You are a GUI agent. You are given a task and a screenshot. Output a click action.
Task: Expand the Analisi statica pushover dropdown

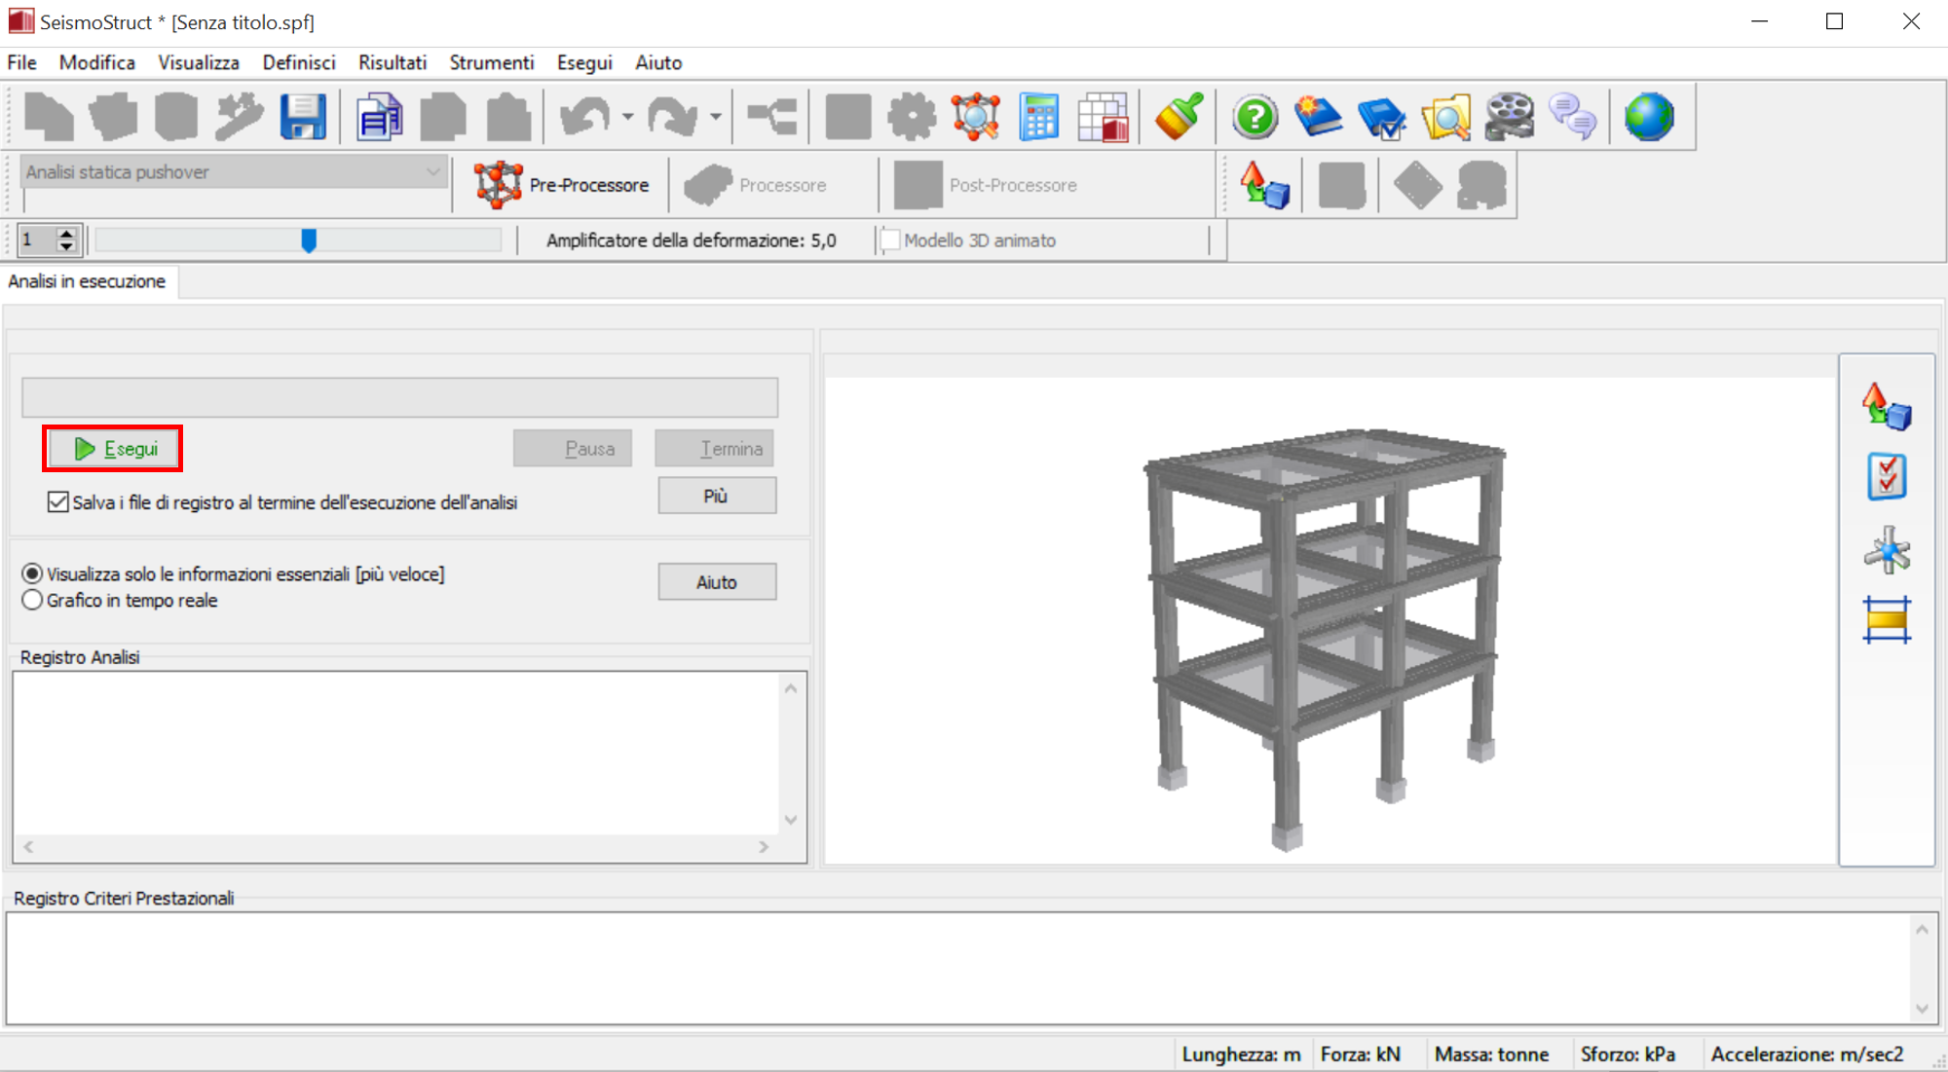pos(432,172)
